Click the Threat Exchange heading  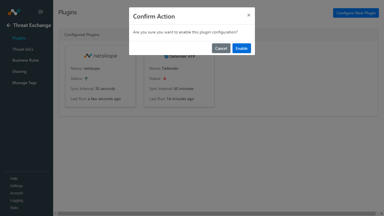click(x=32, y=25)
